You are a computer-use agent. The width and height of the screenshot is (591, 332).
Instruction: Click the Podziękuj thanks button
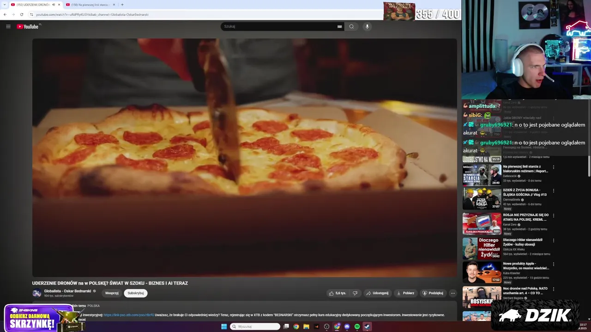[433, 293]
